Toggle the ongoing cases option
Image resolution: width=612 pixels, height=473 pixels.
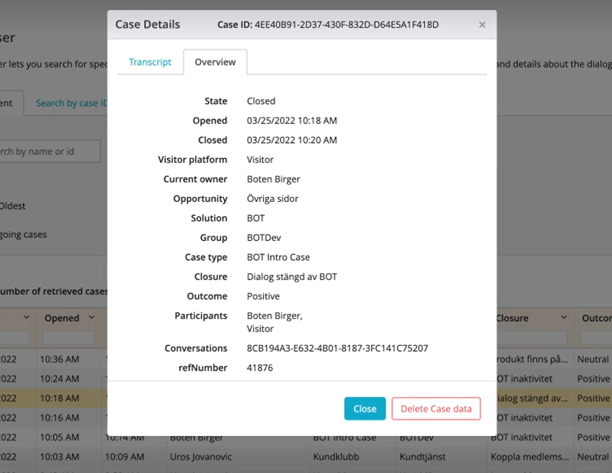24,234
